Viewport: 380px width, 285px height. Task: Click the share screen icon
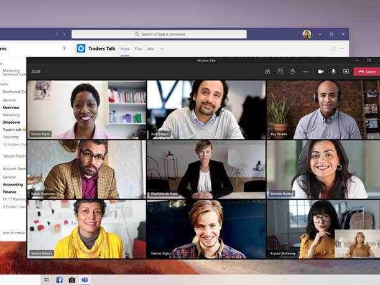[346, 72]
